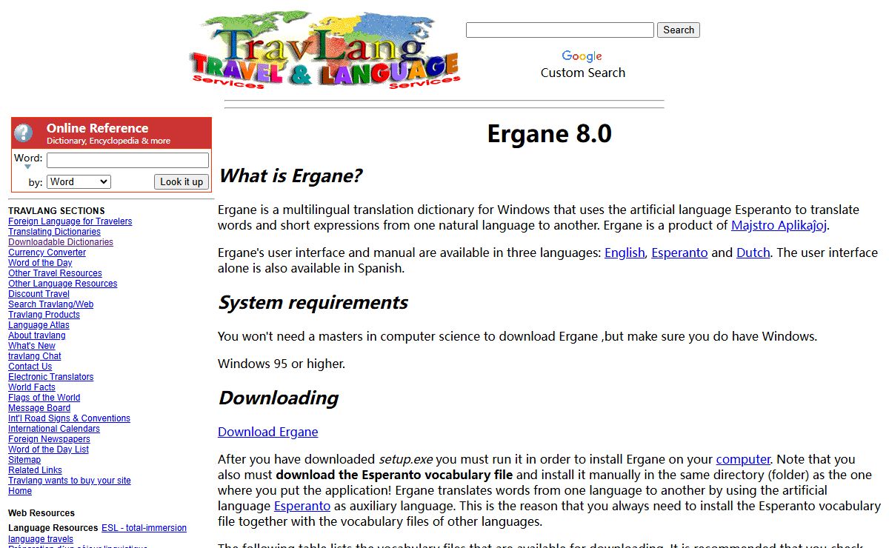Click the Search button

(x=679, y=30)
